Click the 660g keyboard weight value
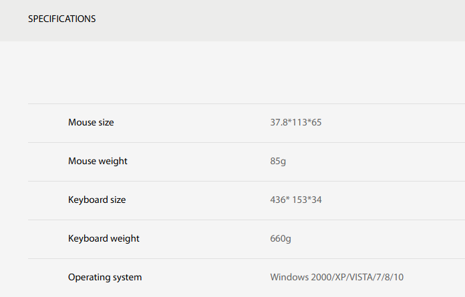 point(281,239)
